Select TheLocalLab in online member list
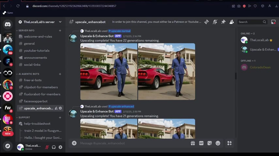This screenshot has height=156, width=279. 259,40
